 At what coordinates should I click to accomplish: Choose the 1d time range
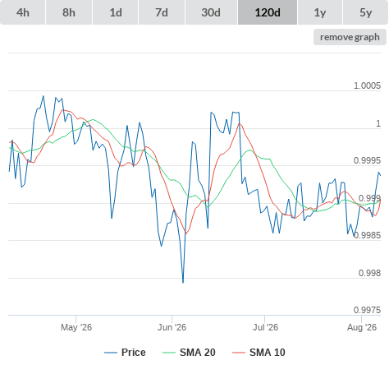click(116, 12)
